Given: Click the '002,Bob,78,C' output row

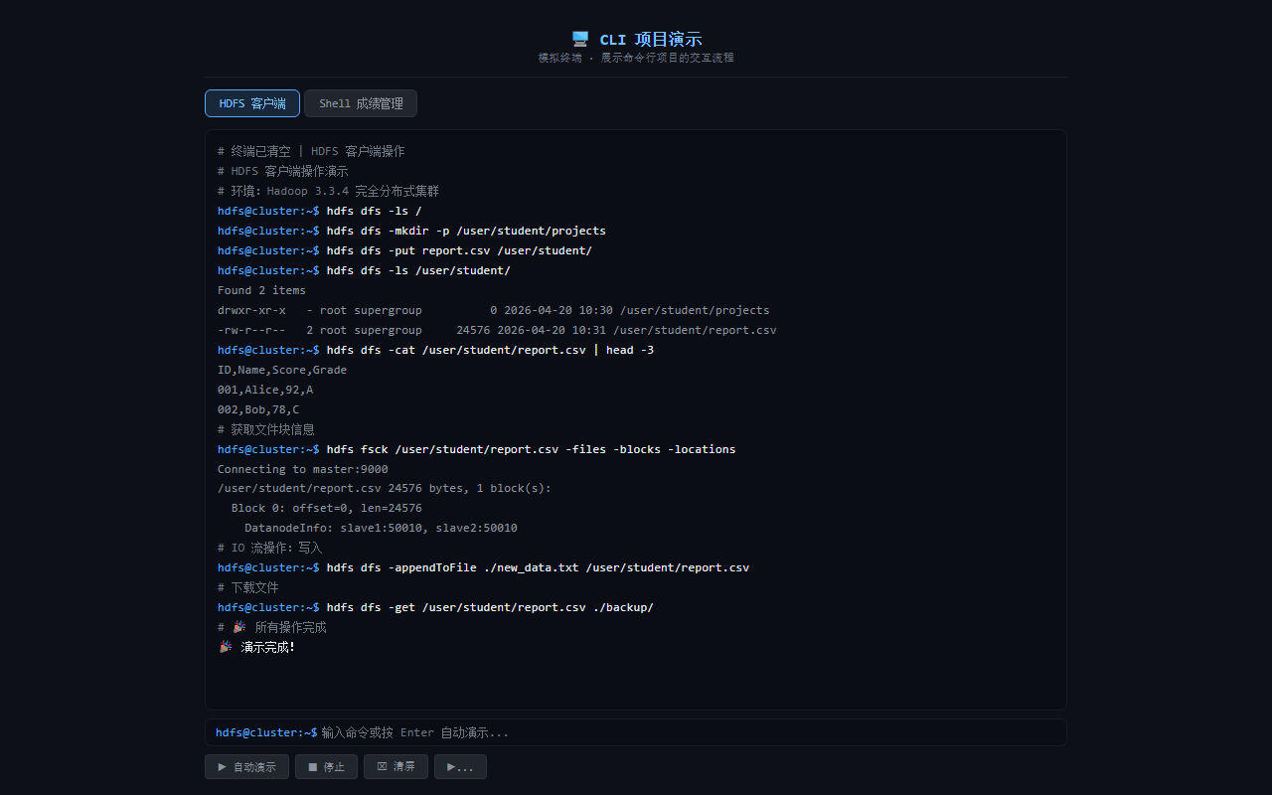Looking at the screenshot, I should pyautogui.click(x=258, y=409).
